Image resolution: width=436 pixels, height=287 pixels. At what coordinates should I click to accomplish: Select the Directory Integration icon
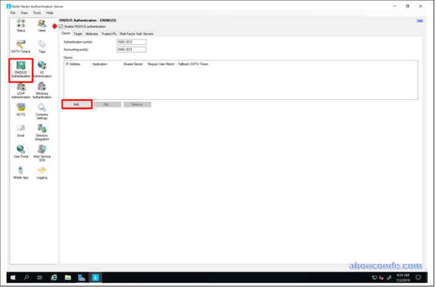[x=42, y=131]
